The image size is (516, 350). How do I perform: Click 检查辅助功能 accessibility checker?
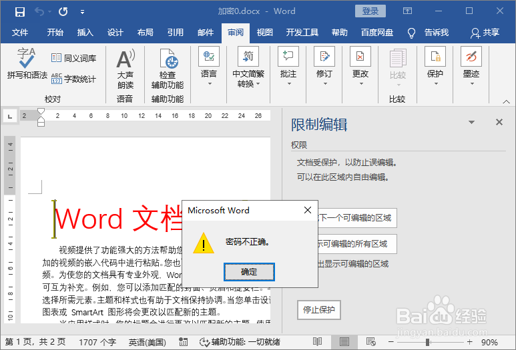(x=168, y=69)
